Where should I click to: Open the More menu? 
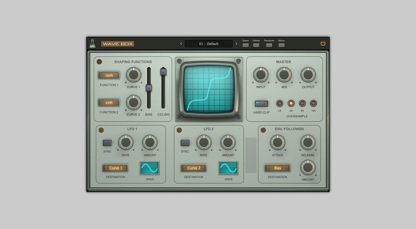[281, 45]
